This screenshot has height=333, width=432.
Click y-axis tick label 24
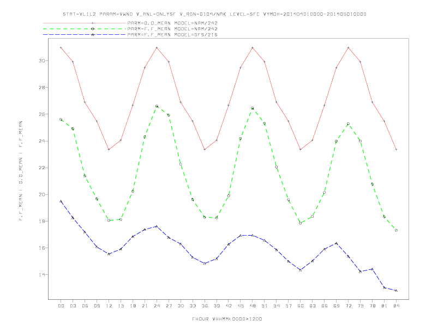coord(42,141)
